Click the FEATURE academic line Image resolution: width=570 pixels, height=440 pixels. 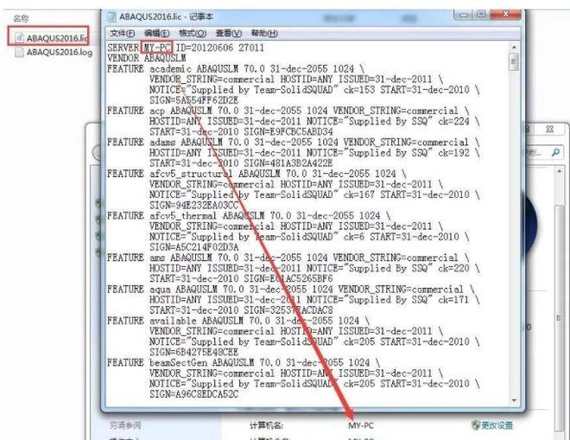[x=235, y=69]
